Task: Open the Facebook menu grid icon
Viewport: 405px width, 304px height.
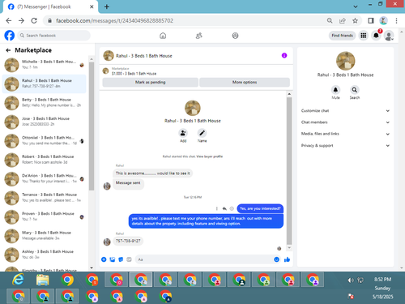Action: click(364, 36)
